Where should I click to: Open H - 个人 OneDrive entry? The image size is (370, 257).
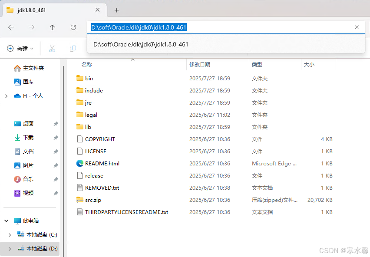pyautogui.click(x=28, y=96)
